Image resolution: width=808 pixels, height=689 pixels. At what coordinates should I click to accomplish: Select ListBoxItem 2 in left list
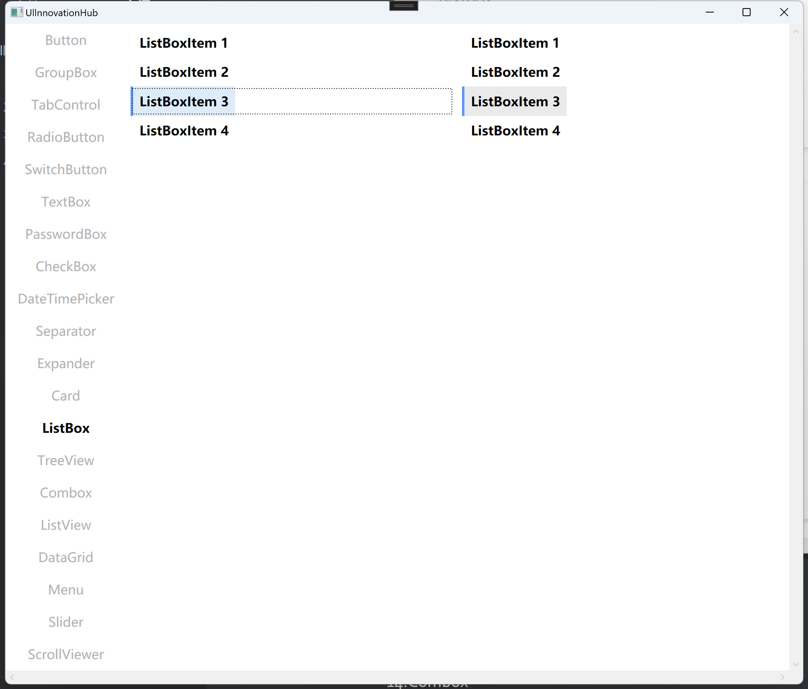pos(184,72)
